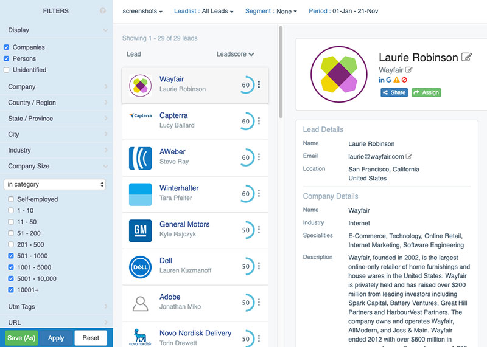Expand the Industry filter section
Screen dimensions: 487x347
point(56,150)
